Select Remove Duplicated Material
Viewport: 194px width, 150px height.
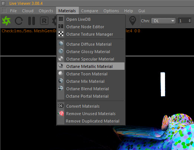(91, 121)
